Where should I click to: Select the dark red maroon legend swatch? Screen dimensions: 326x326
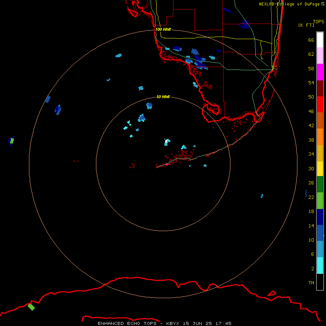tap(320, 88)
